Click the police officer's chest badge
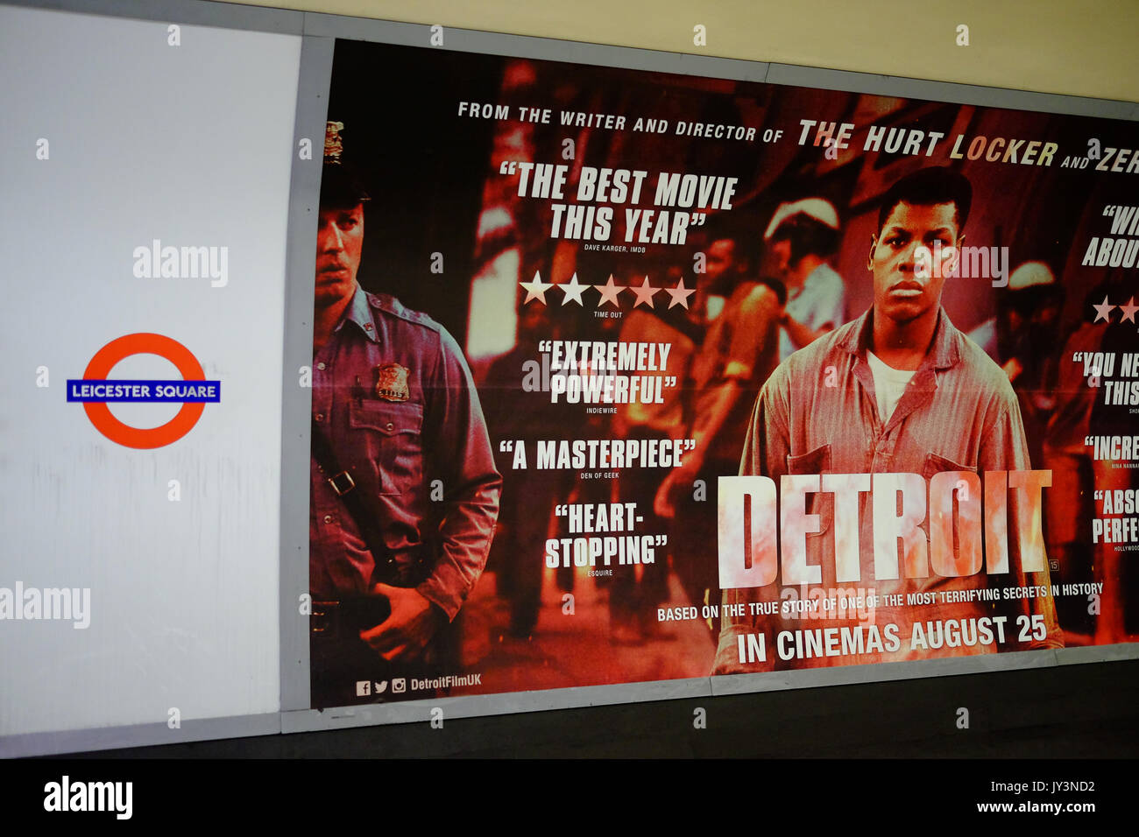The width and height of the screenshot is (1139, 837). 392,382
